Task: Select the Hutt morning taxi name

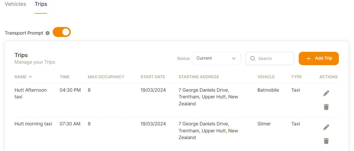Action: (33, 124)
